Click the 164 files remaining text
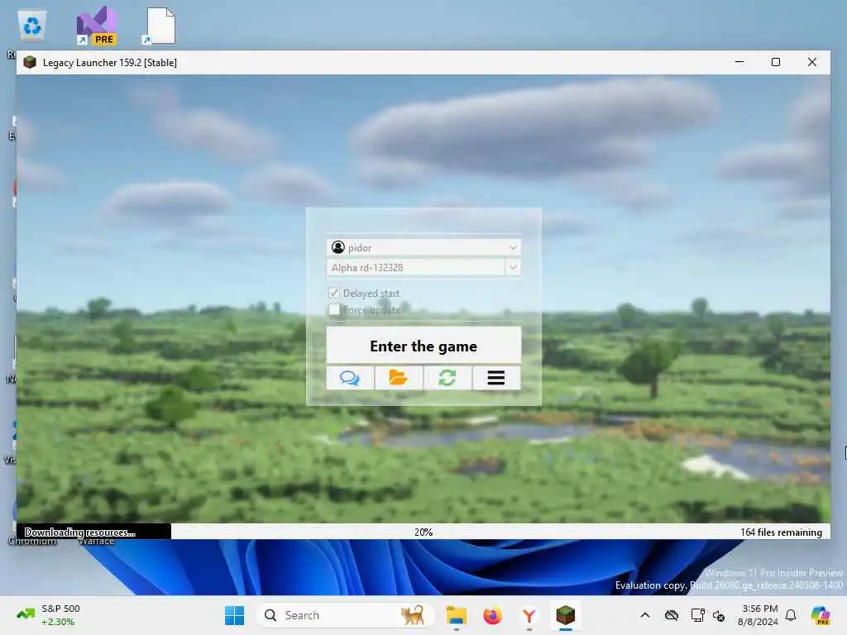Screen dimensions: 847x635 point(781,532)
